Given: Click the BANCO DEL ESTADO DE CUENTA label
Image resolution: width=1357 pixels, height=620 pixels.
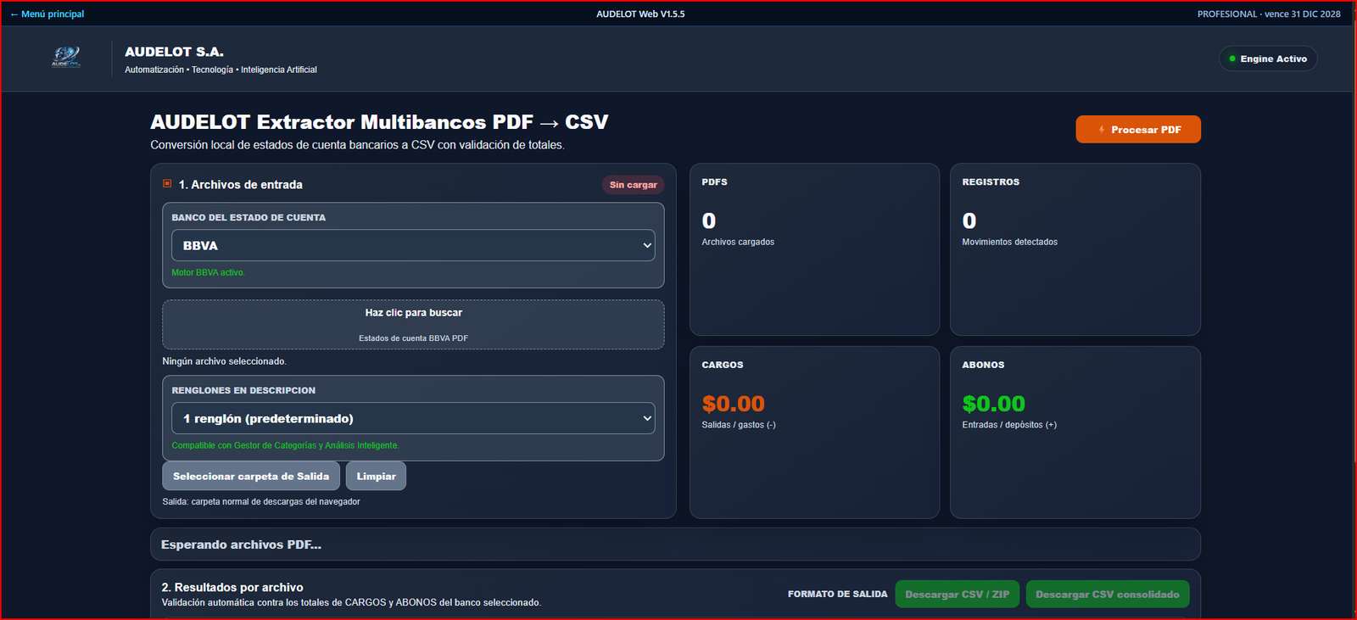Looking at the screenshot, I should coord(249,217).
